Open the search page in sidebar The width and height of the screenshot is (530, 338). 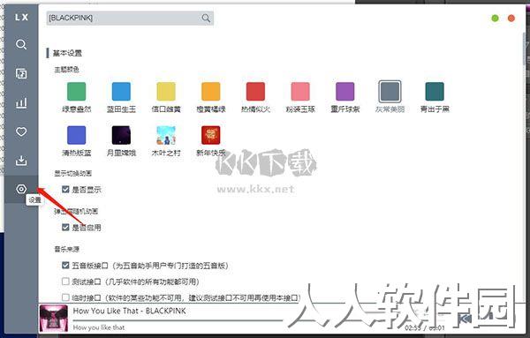click(x=21, y=44)
